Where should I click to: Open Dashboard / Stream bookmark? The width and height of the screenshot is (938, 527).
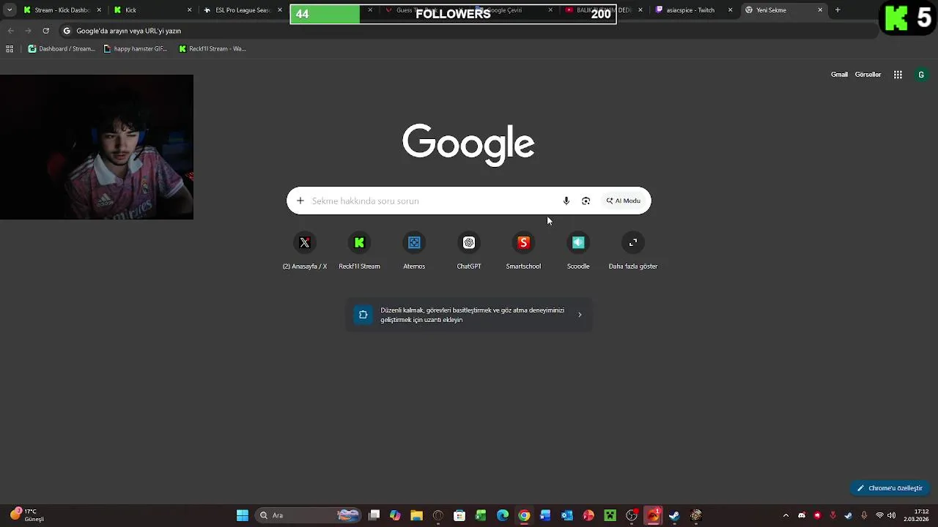point(62,49)
